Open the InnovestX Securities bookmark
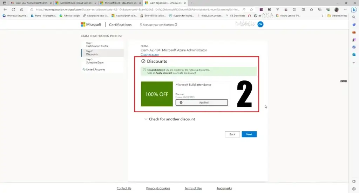 [15, 16]
